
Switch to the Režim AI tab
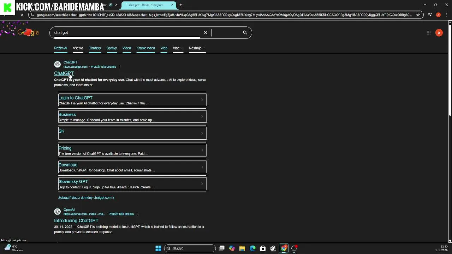pyautogui.click(x=60, y=48)
